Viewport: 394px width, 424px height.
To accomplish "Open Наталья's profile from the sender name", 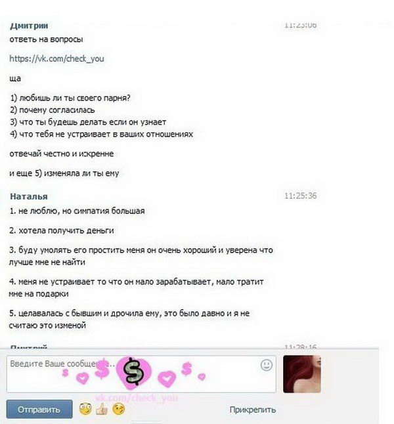I will click(29, 197).
